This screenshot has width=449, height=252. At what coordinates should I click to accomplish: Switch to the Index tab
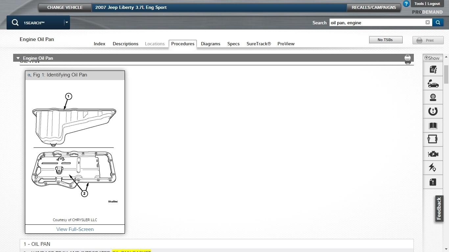(x=100, y=44)
